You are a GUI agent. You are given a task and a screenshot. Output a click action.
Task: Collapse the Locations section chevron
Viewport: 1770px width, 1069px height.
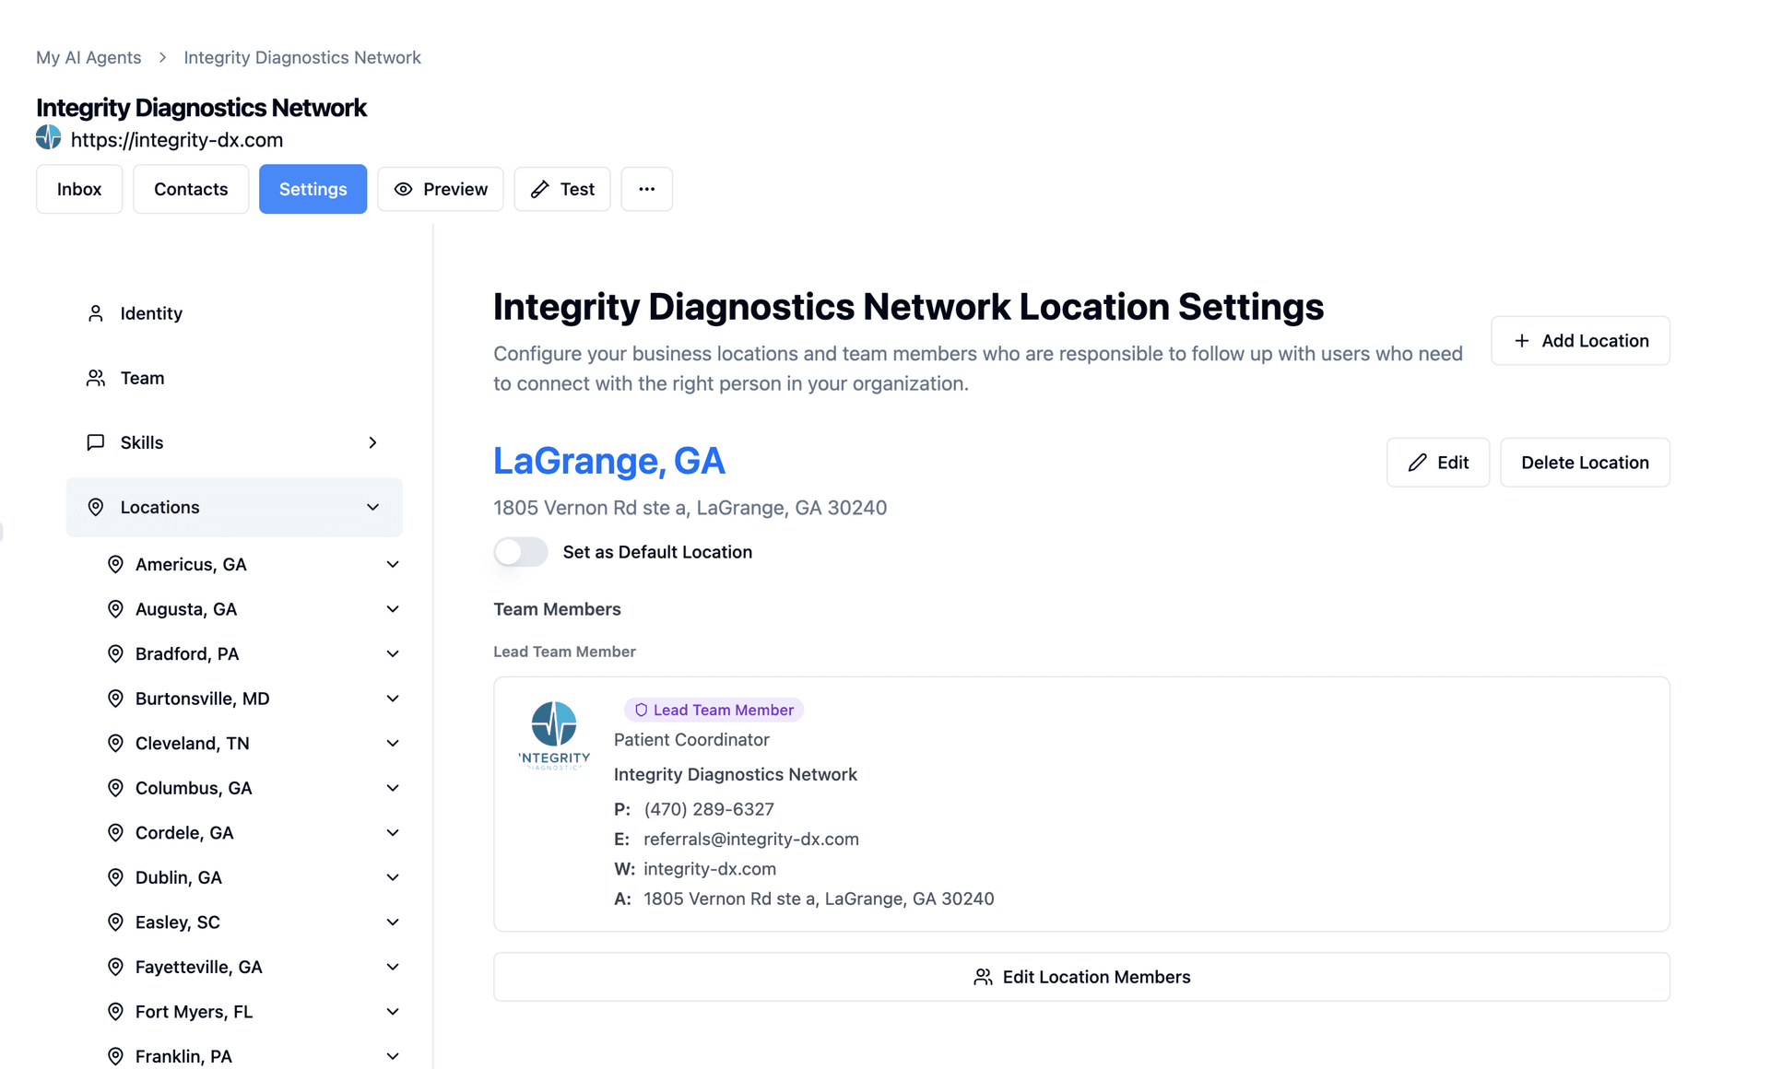coord(372,507)
